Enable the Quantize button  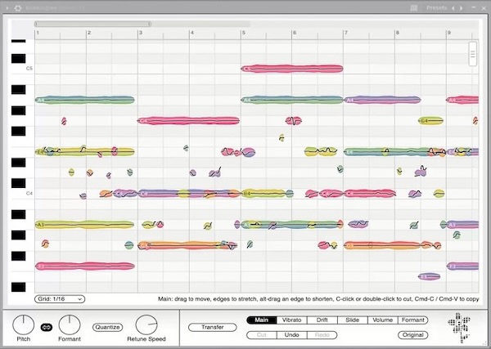click(x=107, y=327)
